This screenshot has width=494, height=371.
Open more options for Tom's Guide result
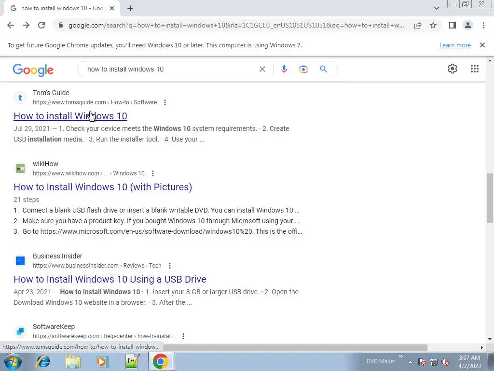[165, 102]
